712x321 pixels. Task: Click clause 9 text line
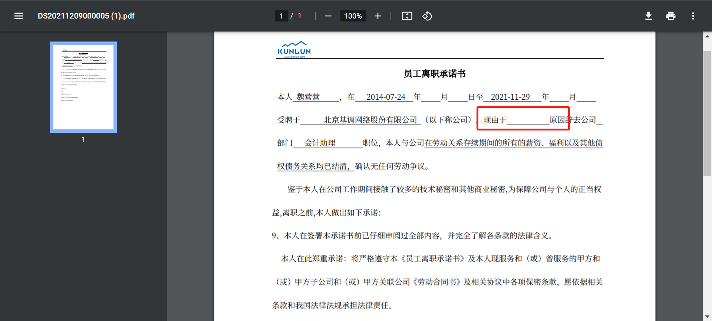click(x=412, y=236)
